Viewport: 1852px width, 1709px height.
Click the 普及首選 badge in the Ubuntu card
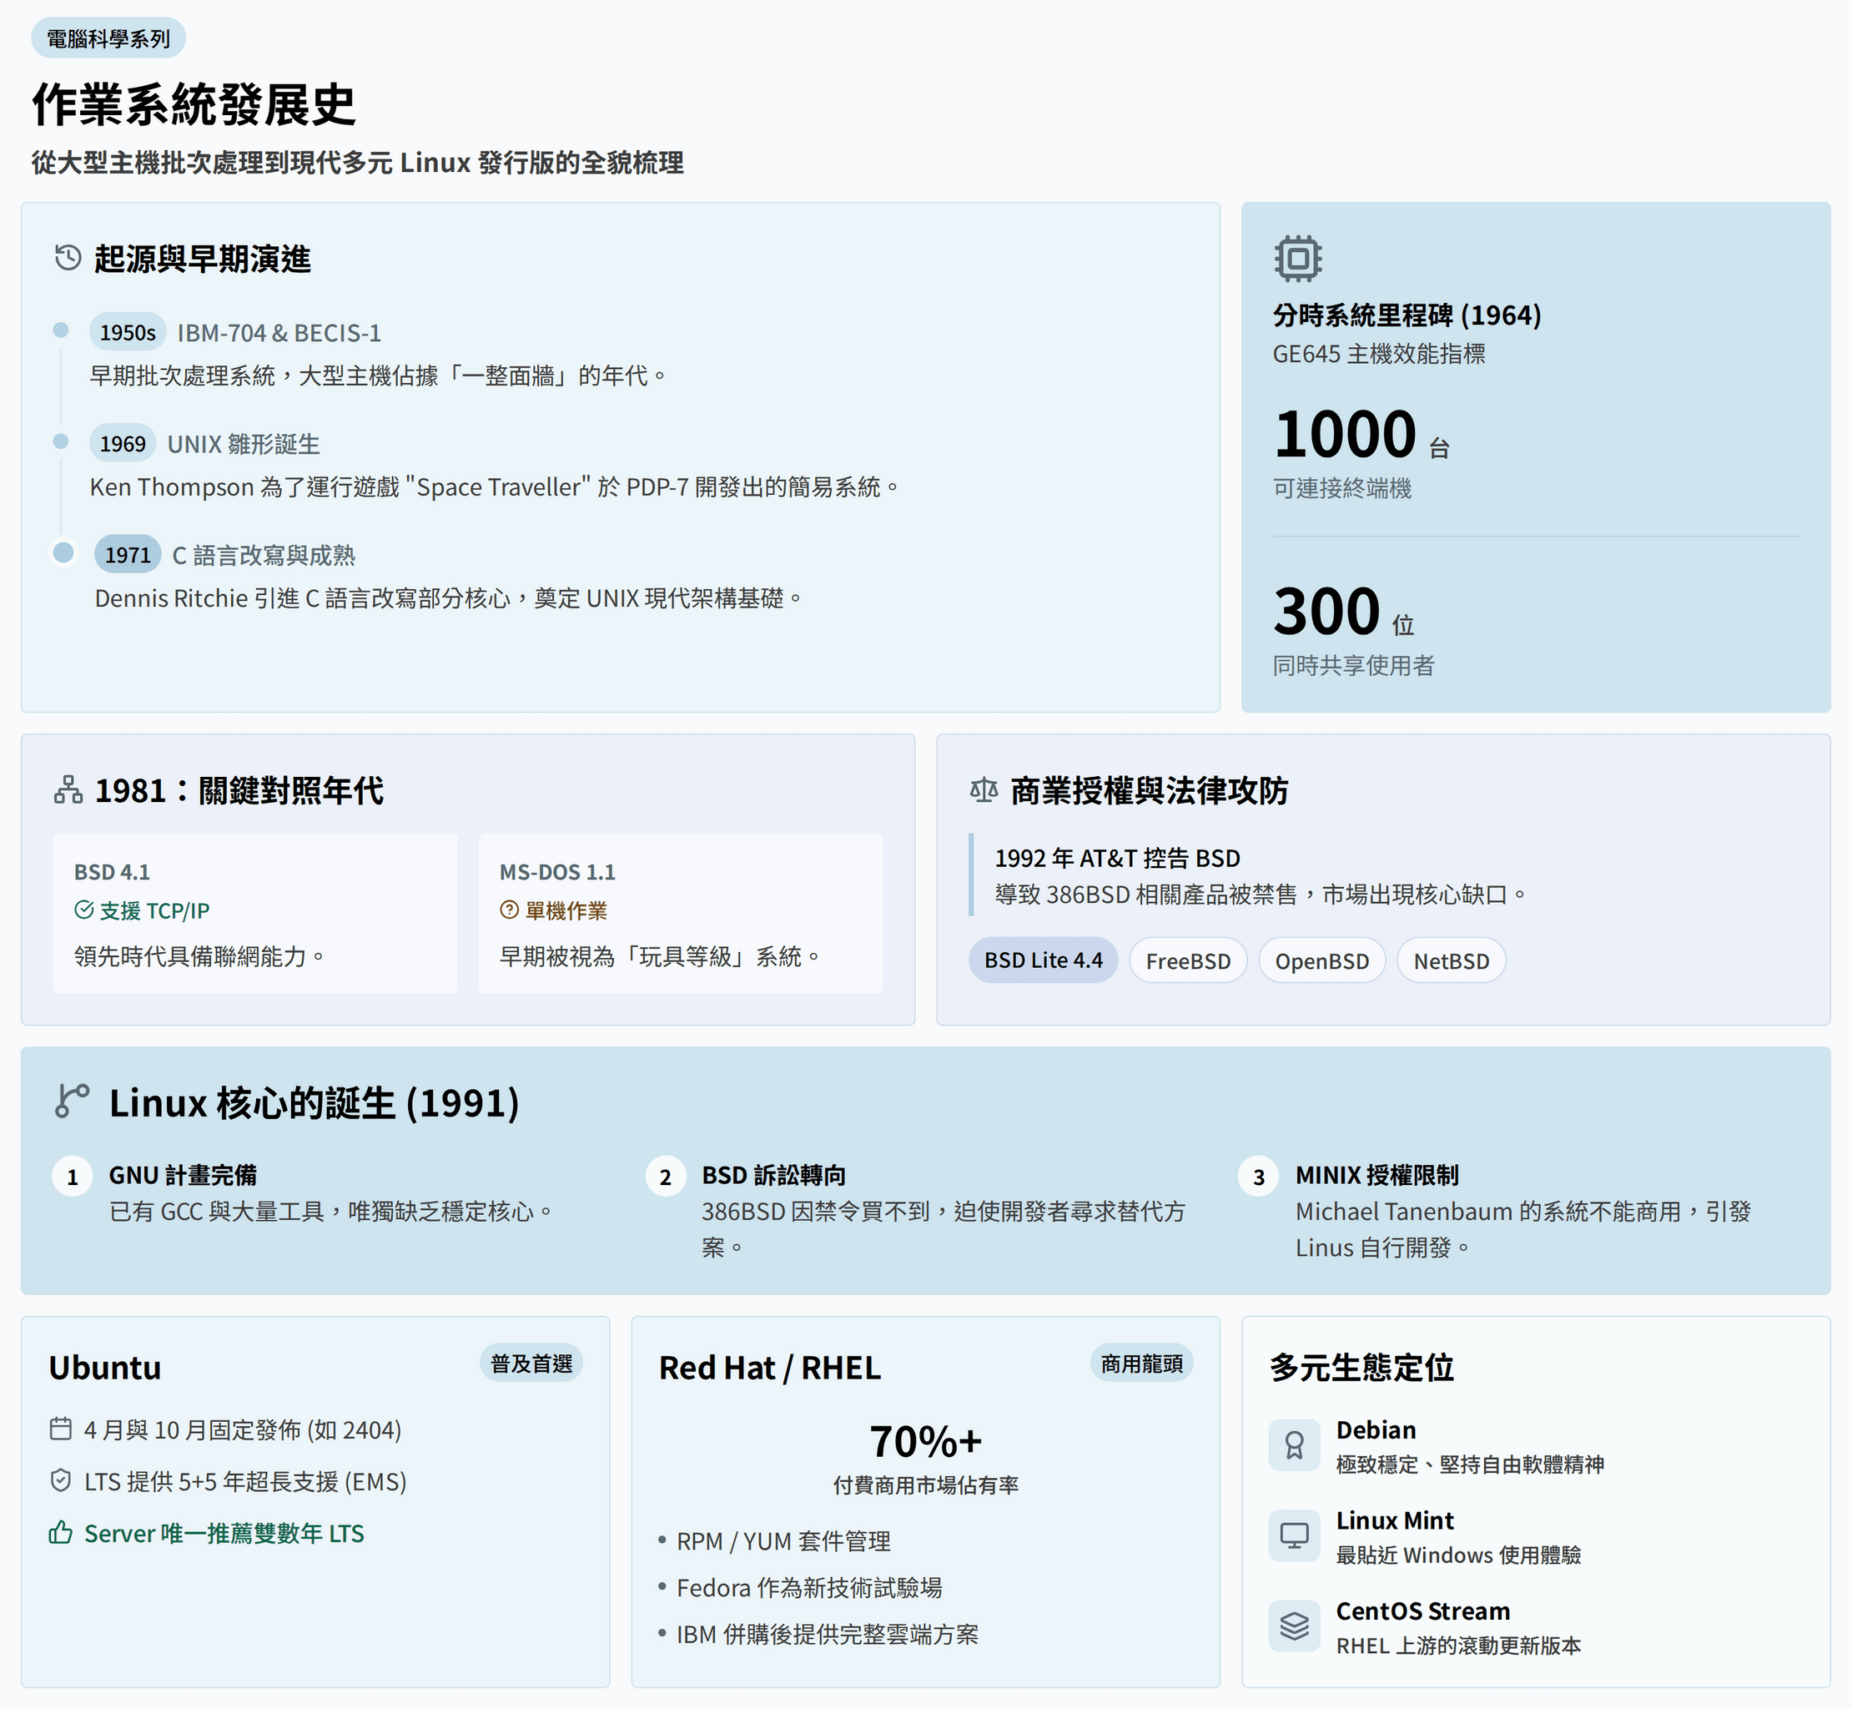coord(531,1364)
